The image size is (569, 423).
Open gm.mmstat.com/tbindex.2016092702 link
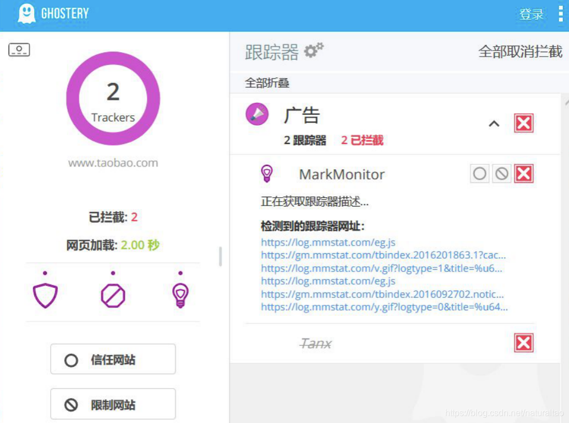pos(382,294)
